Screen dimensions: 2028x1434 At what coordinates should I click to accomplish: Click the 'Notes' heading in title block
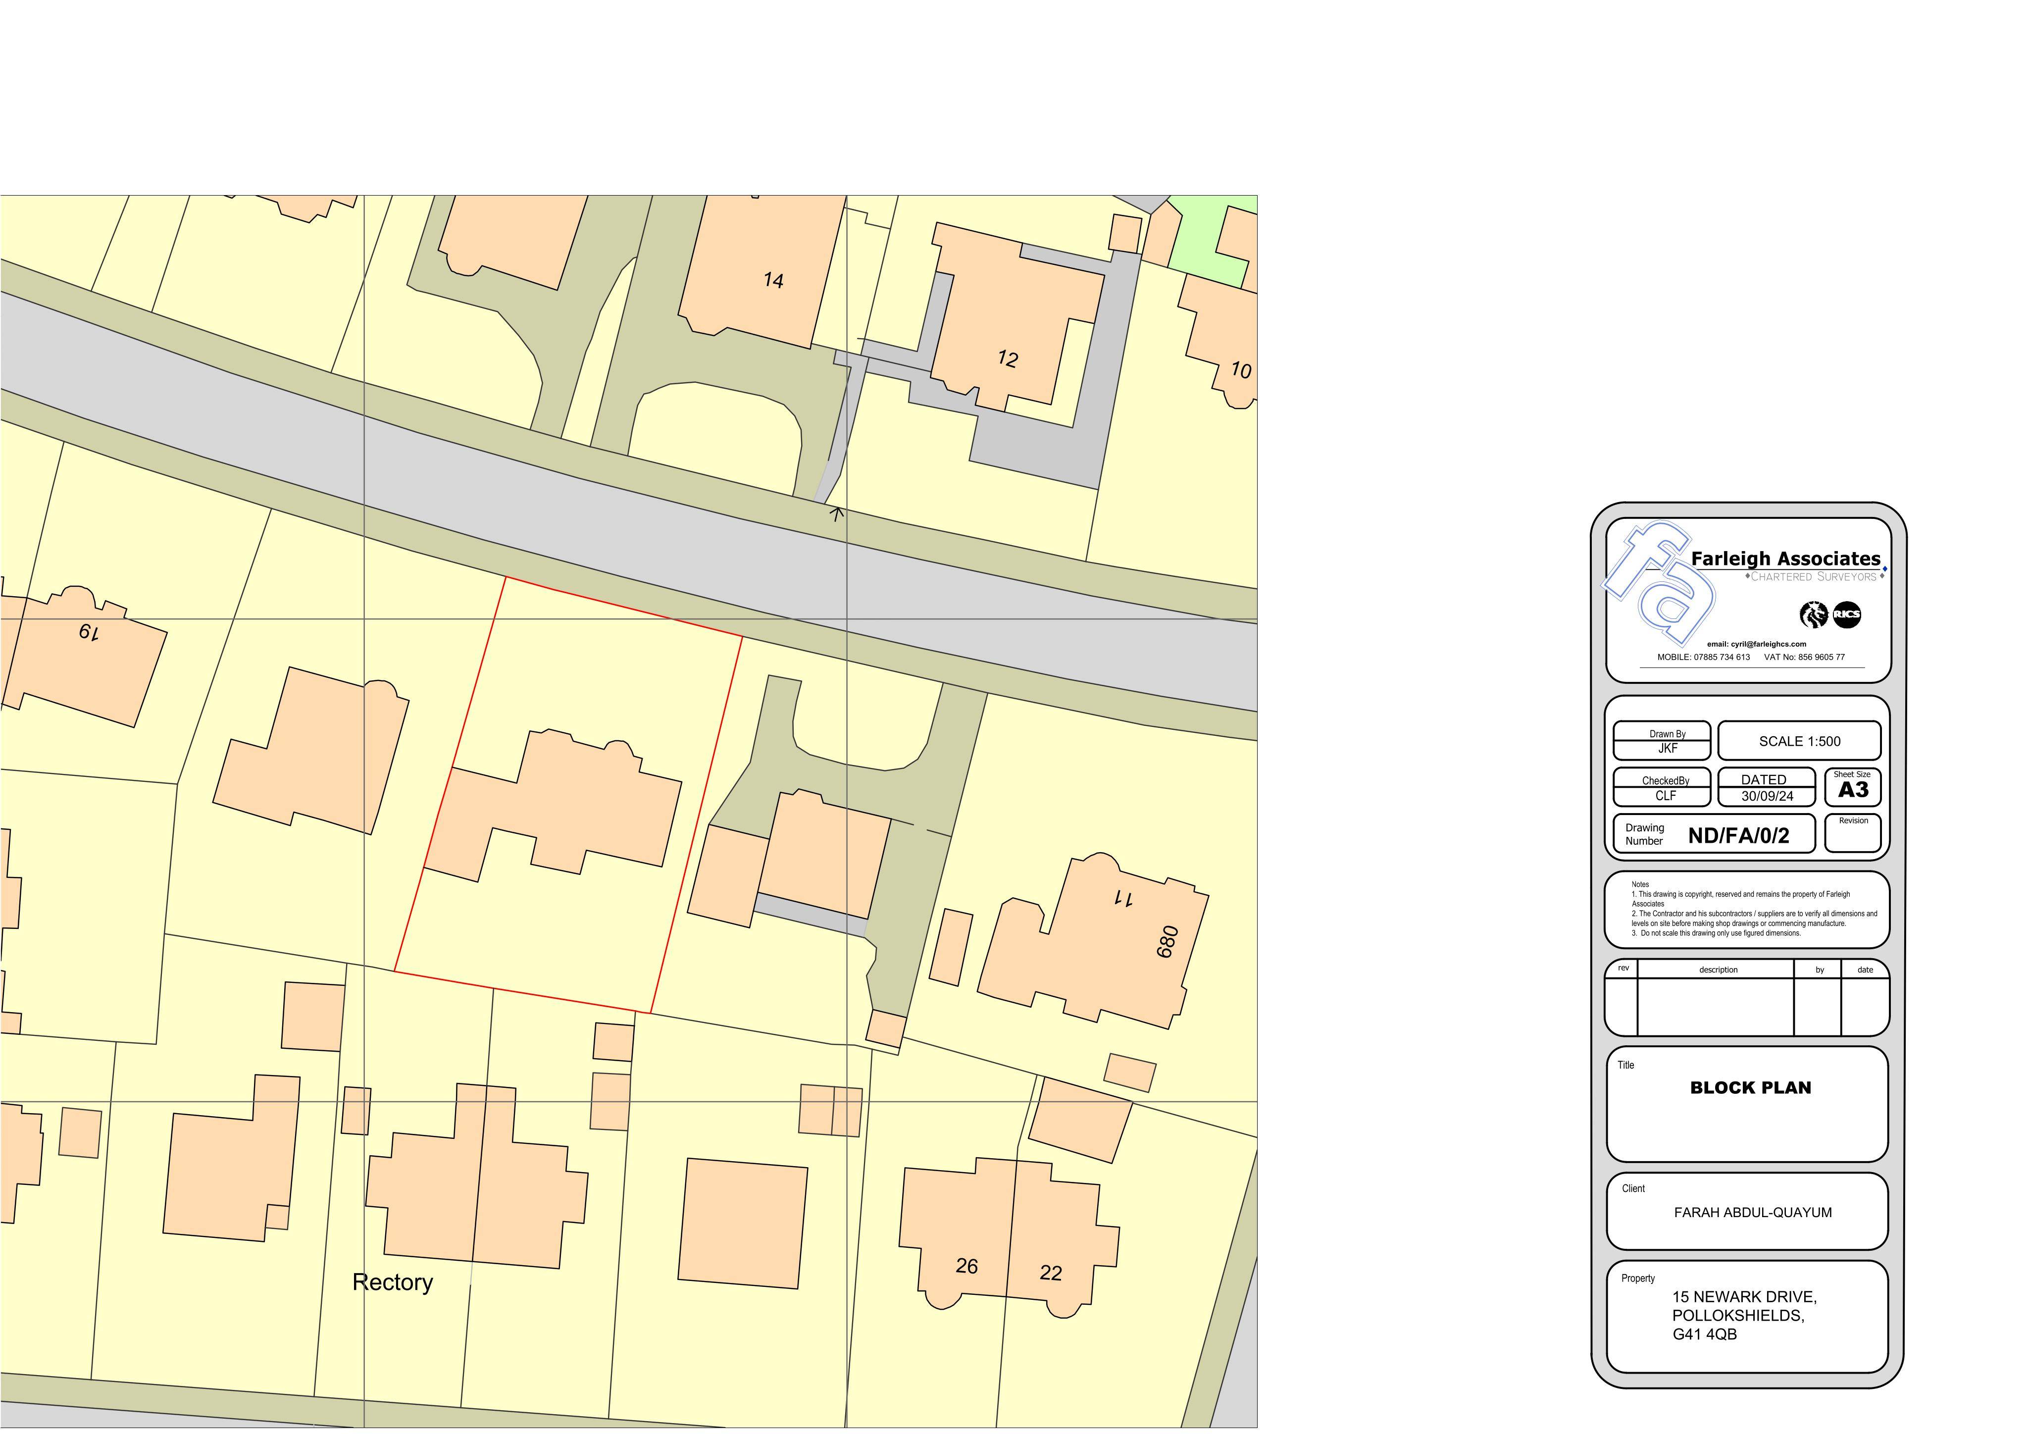(1640, 884)
